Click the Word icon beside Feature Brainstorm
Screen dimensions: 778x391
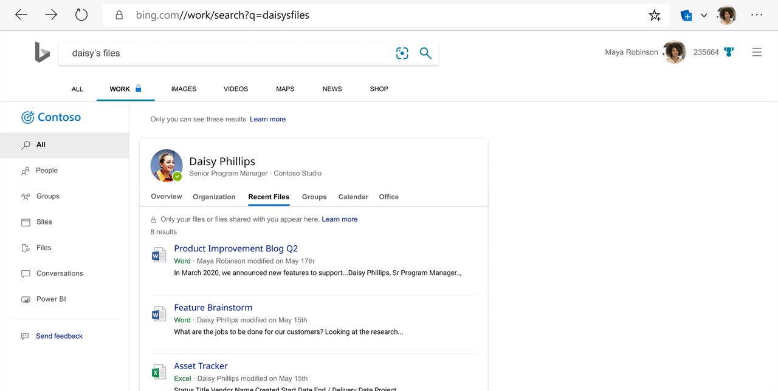pyautogui.click(x=158, y=314)
